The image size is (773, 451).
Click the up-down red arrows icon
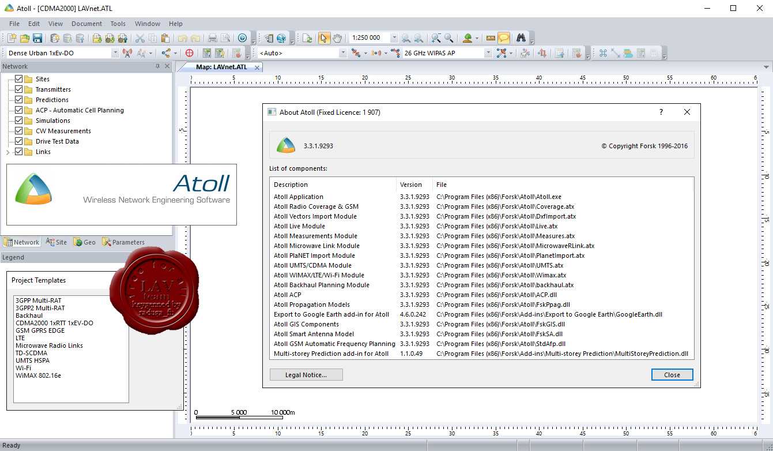tap(542, 53)
